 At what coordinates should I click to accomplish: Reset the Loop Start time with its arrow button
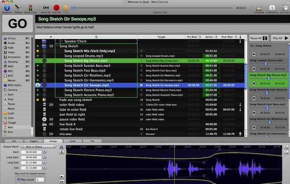coord(44,157)
